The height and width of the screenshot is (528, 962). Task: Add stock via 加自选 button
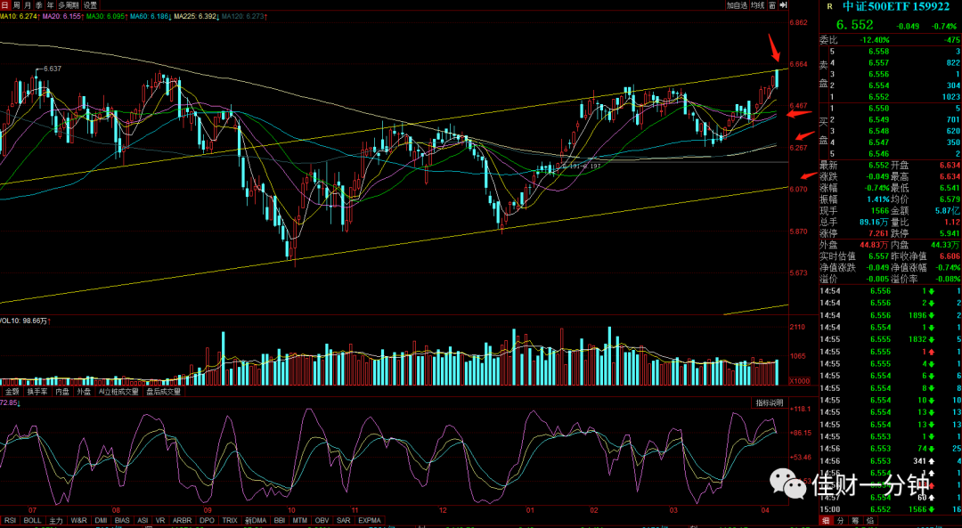pyautogui.click(x=737, y=5)
